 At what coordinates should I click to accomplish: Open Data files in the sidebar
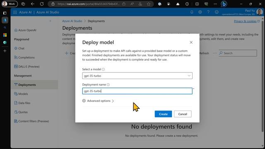(x=22, y=103)
